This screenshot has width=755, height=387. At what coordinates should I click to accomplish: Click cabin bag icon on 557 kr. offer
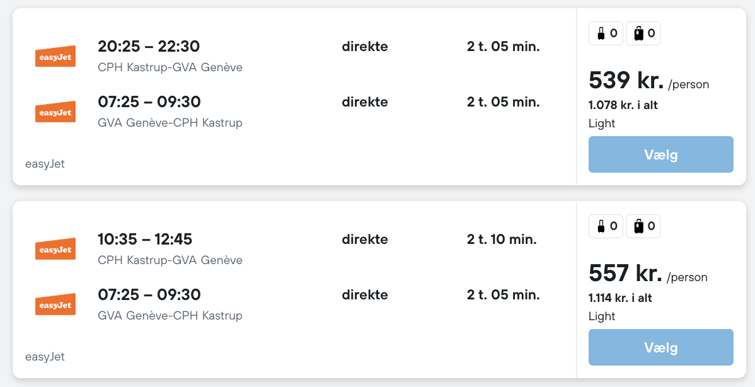point(601,226)
